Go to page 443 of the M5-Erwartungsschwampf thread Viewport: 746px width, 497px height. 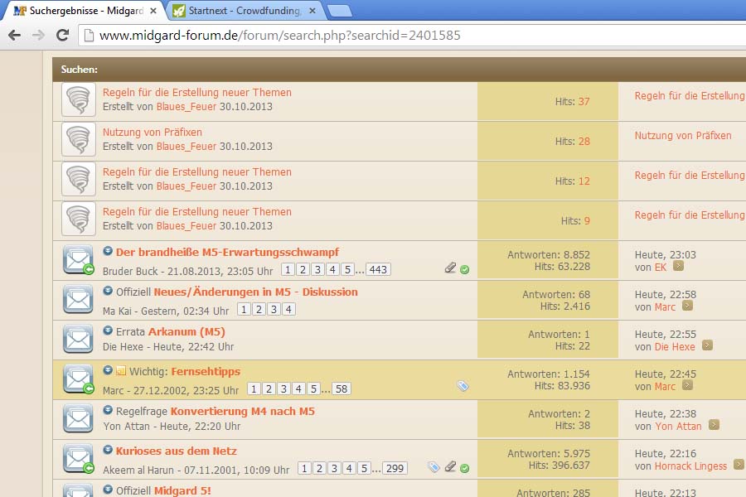tap(378, 269)
